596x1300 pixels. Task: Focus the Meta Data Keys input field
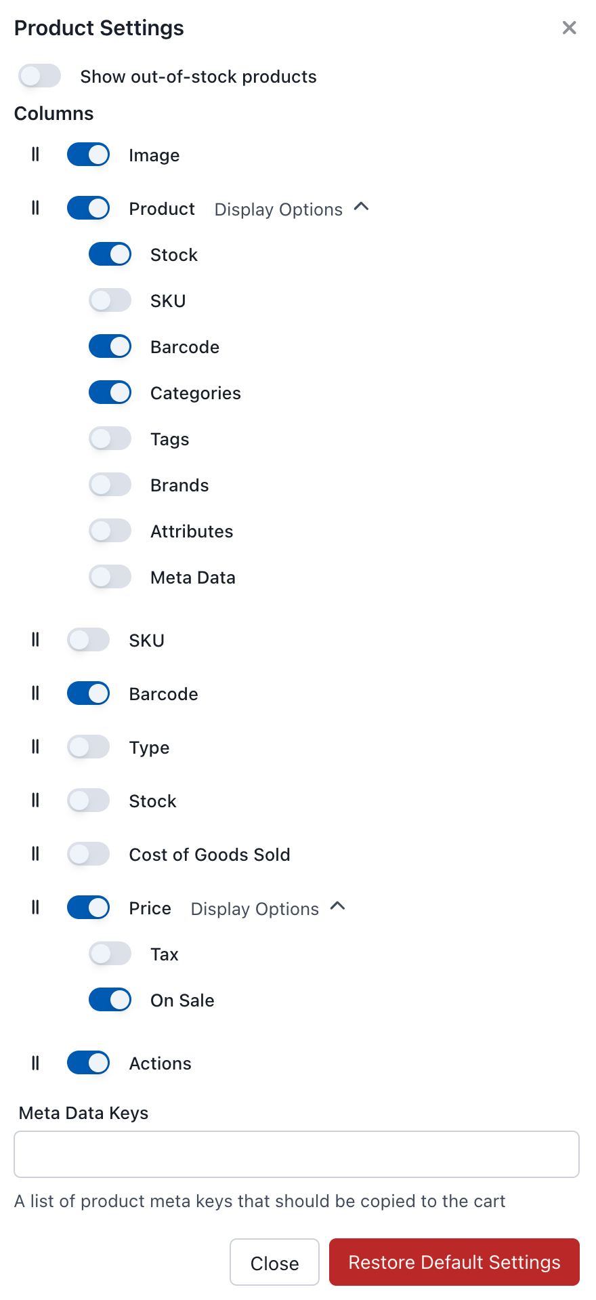297,1154
